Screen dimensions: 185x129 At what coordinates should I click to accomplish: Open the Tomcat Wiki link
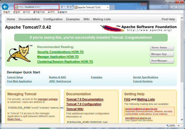pyautogui.click(x=75, y=109)
